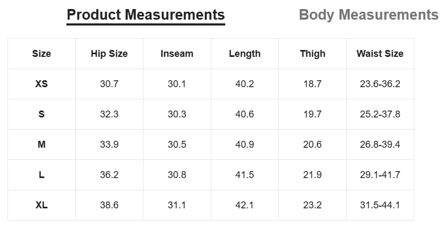Select the XL size row label
Screen dimensions: 443x228
41,205
